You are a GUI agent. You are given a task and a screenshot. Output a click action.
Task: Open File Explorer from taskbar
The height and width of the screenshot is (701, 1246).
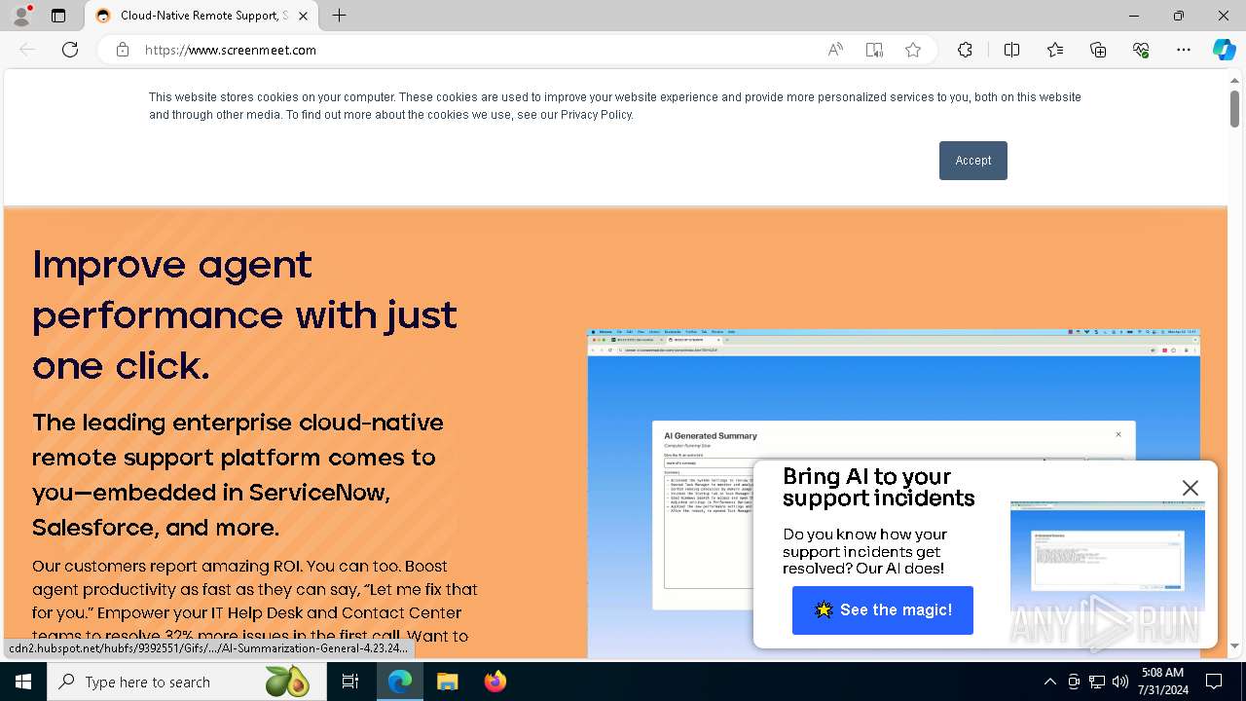point(447,682)
